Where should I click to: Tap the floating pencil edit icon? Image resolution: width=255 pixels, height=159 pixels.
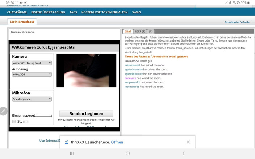(x=3, y=111)
